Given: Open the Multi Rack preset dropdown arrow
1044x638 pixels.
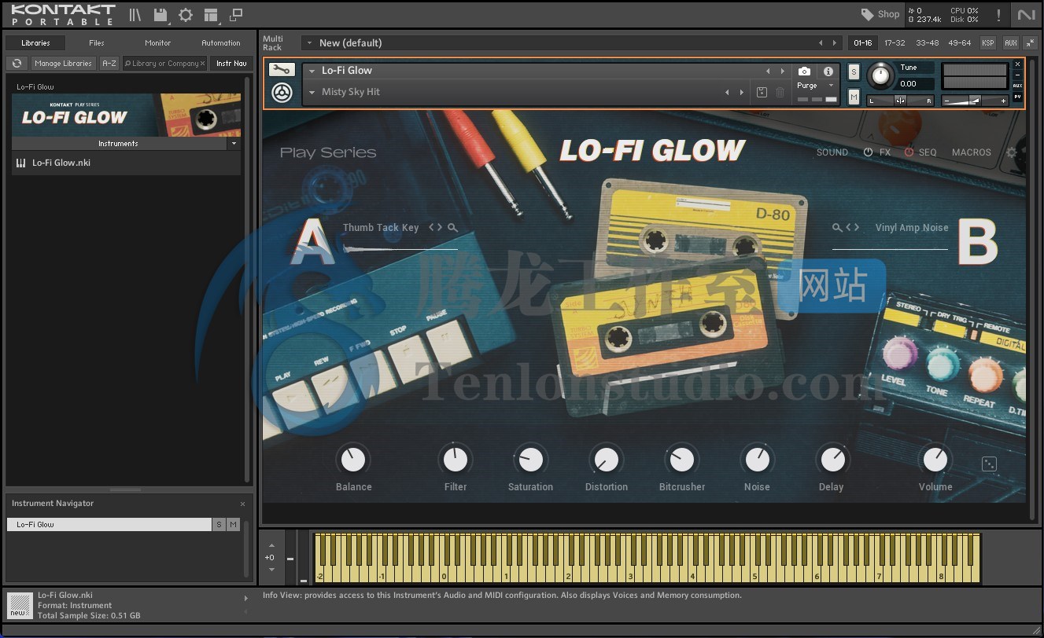Looking at the screenshot, I should (309, 43).
